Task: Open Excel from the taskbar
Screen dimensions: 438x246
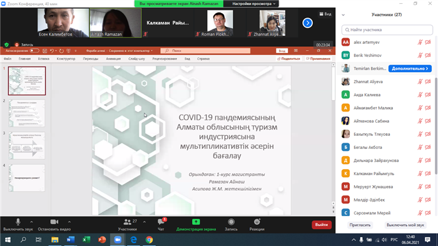Action: pos(86,240)
